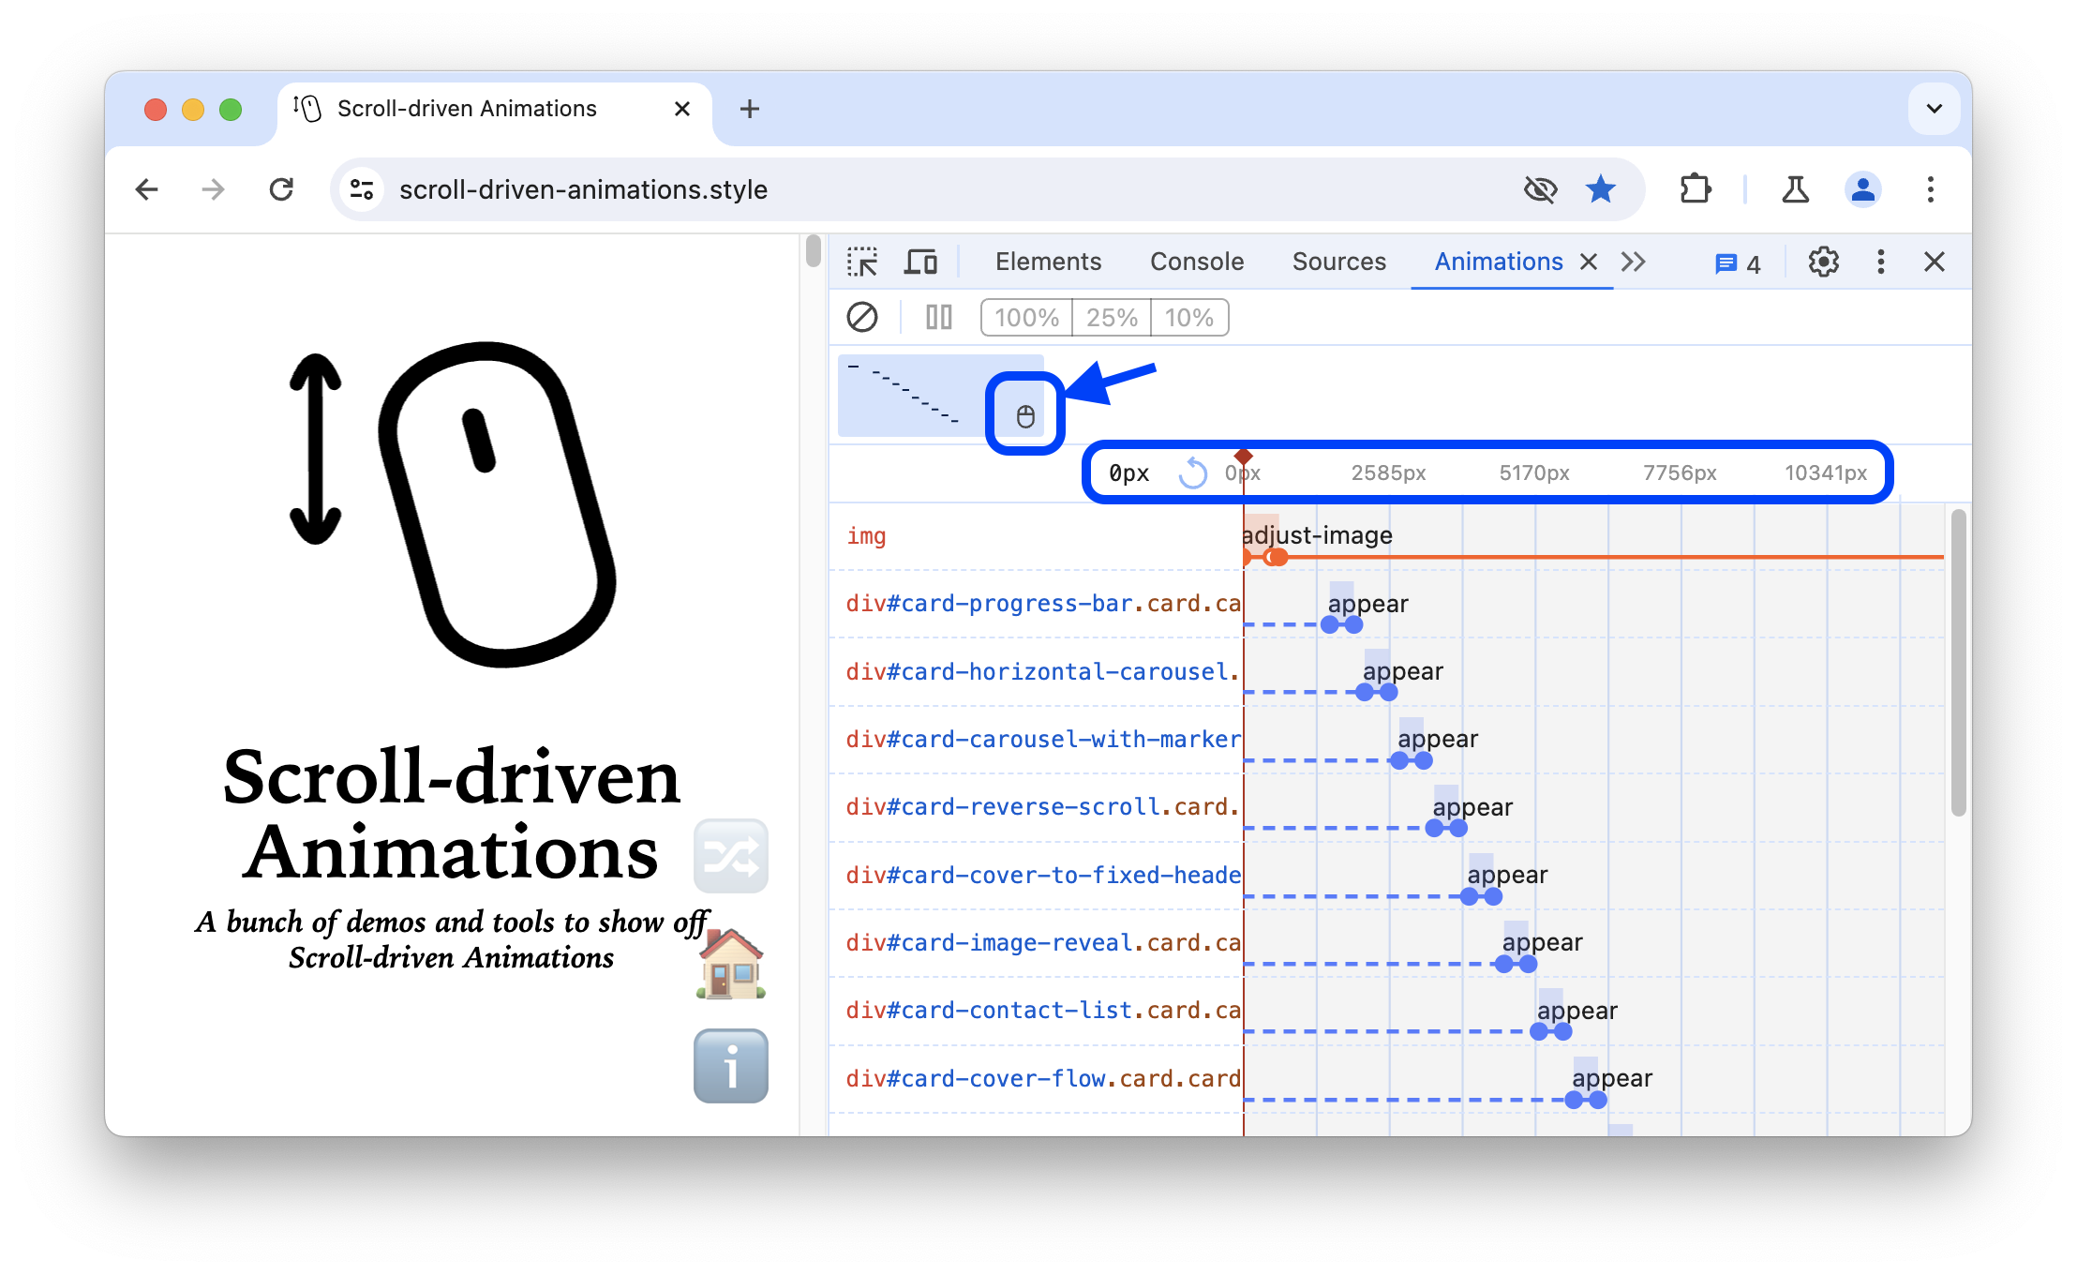Select 25% animation playback speed
This screenshot has height=1275, width=2077.
coord(1113,316)
